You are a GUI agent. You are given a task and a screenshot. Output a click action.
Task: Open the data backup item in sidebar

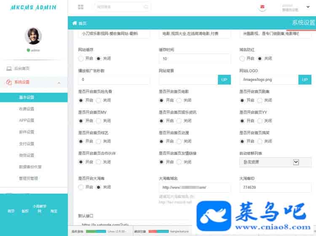pos(30,166)
